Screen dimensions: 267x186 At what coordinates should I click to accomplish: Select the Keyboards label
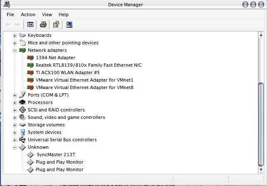point(40,35)
